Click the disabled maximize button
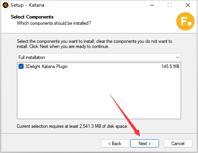198x153 pixels. pos(170,5)
